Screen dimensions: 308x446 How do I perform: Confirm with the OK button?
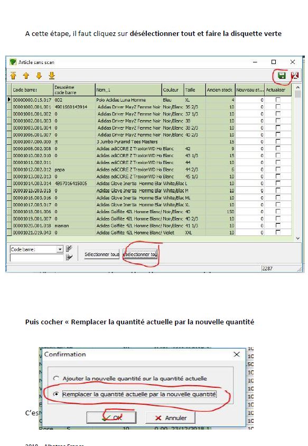[x=111, y=417]
